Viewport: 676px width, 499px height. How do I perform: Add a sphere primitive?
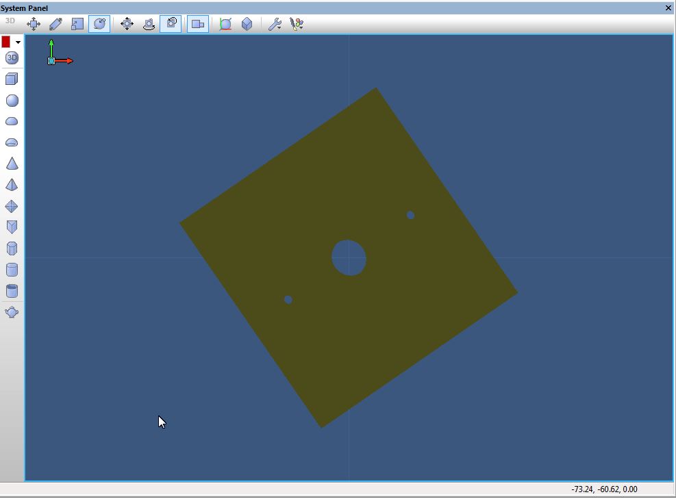click(12, 101)
